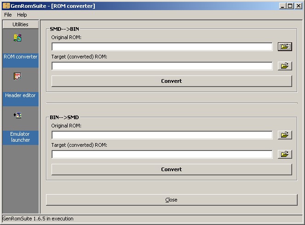Select the Utilities panel header
This screenshot has height=225, width=305.
tap(20, 24)
